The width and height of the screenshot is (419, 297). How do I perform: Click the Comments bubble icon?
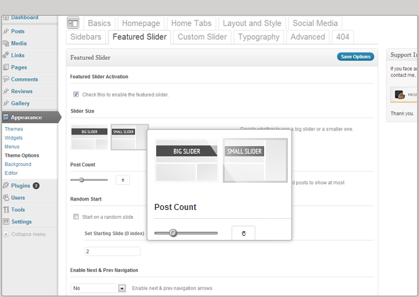[6, 80]
